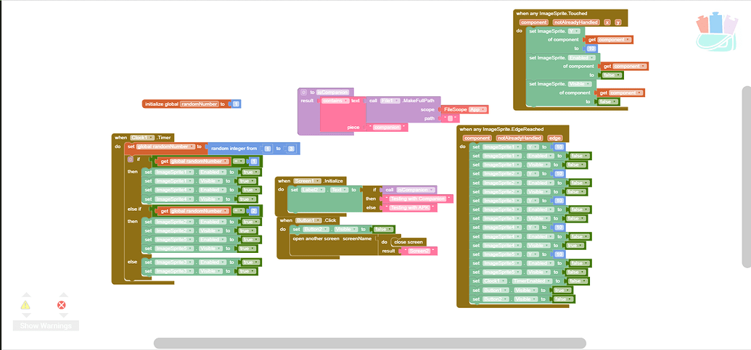The height and width of the screenshot is (350, 751).
Task: Open the Button1 dropdown in the Click event block
Action: pyautogui.click(x=308, y=220)
